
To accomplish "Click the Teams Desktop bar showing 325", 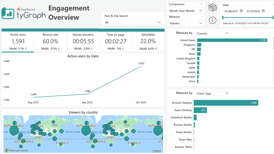I will coord(200,110).
